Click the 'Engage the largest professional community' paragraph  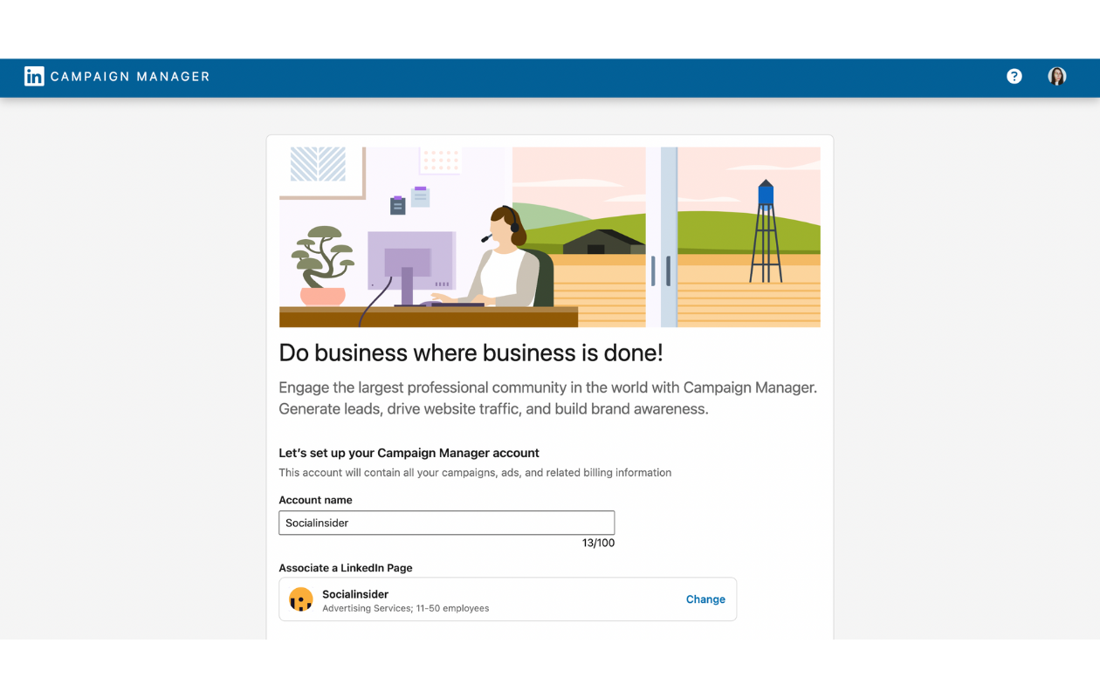pyautogui.click(x=548, y=398)
